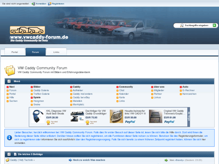Image resolution: width=219 pixels, height=164 pixels.
Task: Click the folder icon beside Caddy (14d) Technik
Action: (x=8, y=160)
